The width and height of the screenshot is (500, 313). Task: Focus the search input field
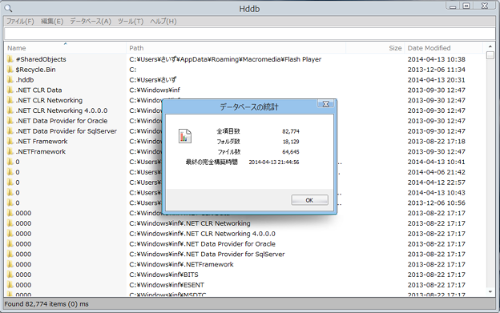[x=249, y=34]
